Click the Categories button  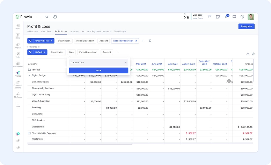coord(246,26)
